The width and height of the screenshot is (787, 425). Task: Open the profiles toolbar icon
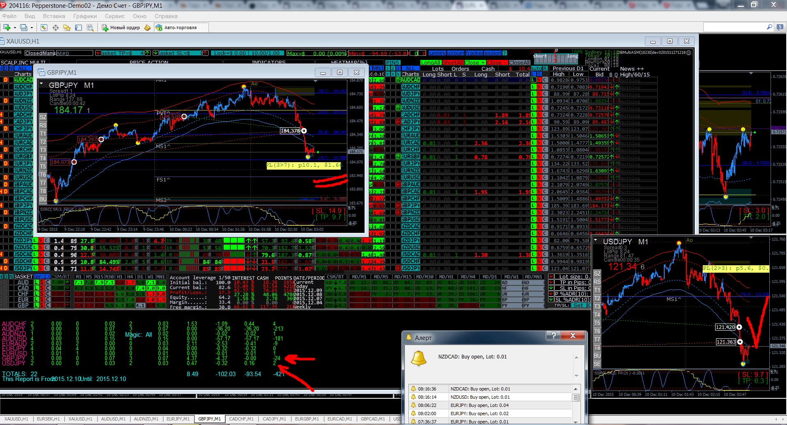(23, 28)
